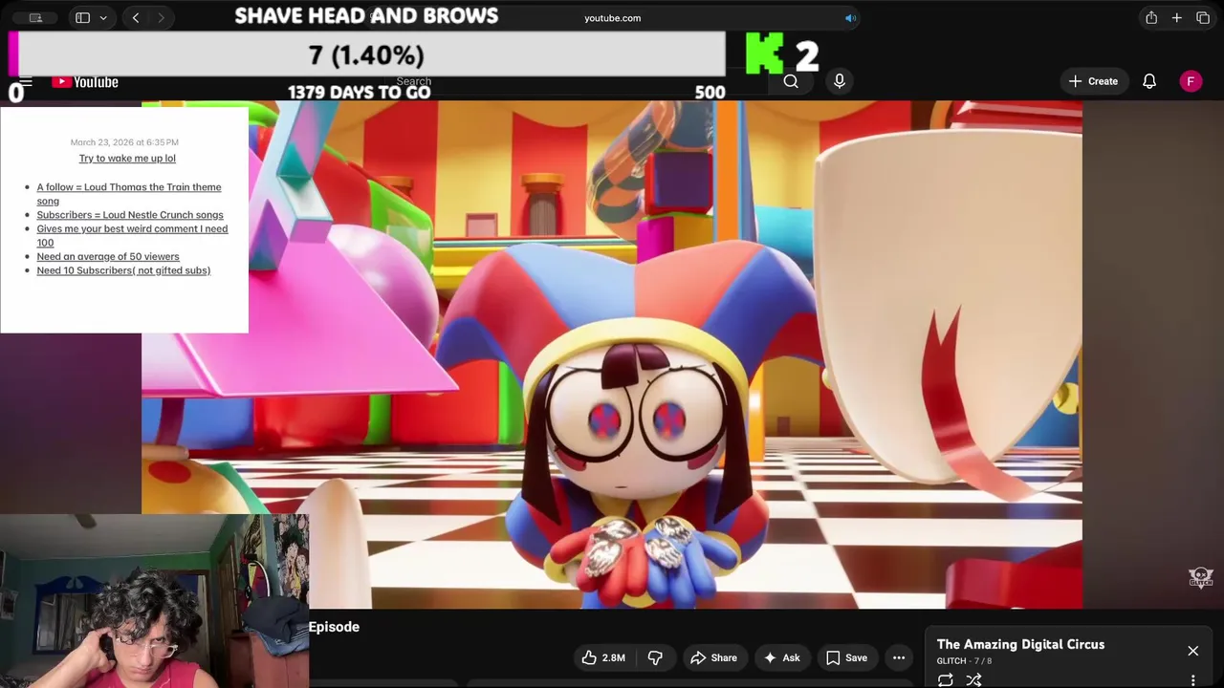Click the webcam overlay thumbnail
The height and width of the screenshot is (688, 1224).
[154, 601]
